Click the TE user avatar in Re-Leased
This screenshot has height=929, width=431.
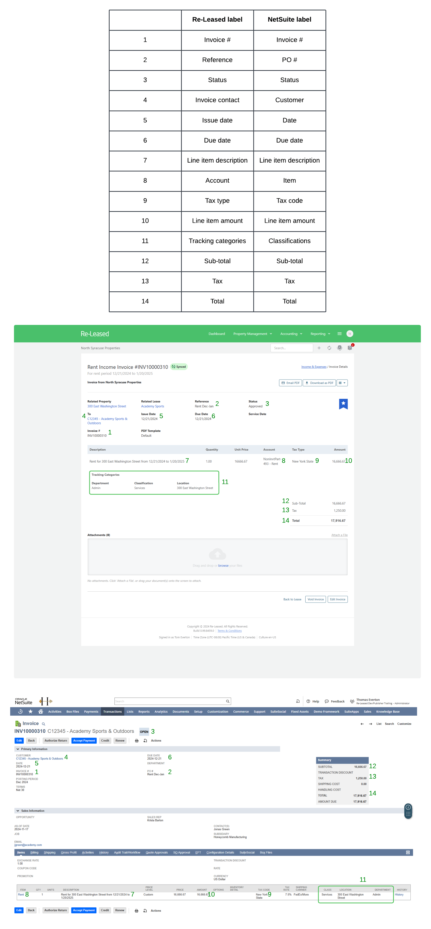(349, 334)
